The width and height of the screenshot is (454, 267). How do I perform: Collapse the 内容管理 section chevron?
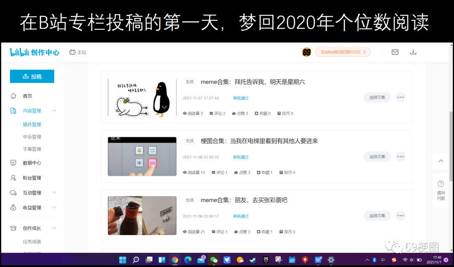tap(54, 110)
